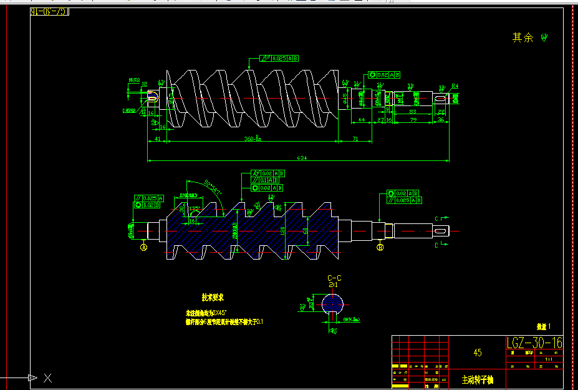The height and width of the screenshot is (390, 578).
Task: Click the 12 dimension at shaft left end
Action: click(144, 84)
